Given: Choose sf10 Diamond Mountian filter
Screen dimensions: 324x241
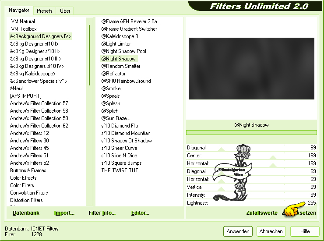Looking at the screenshot, I should [x=126, y=133].
